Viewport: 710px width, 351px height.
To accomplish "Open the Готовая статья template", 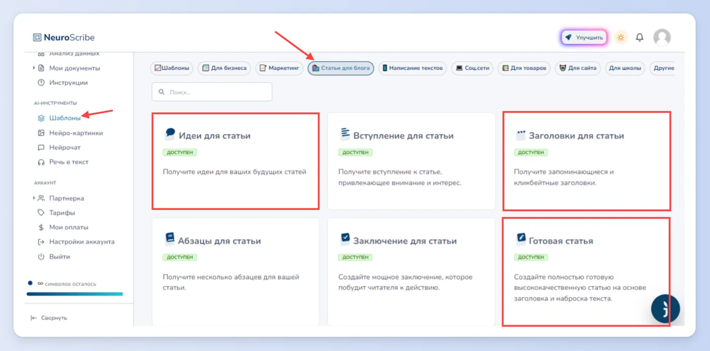I will tap(587, 272).
